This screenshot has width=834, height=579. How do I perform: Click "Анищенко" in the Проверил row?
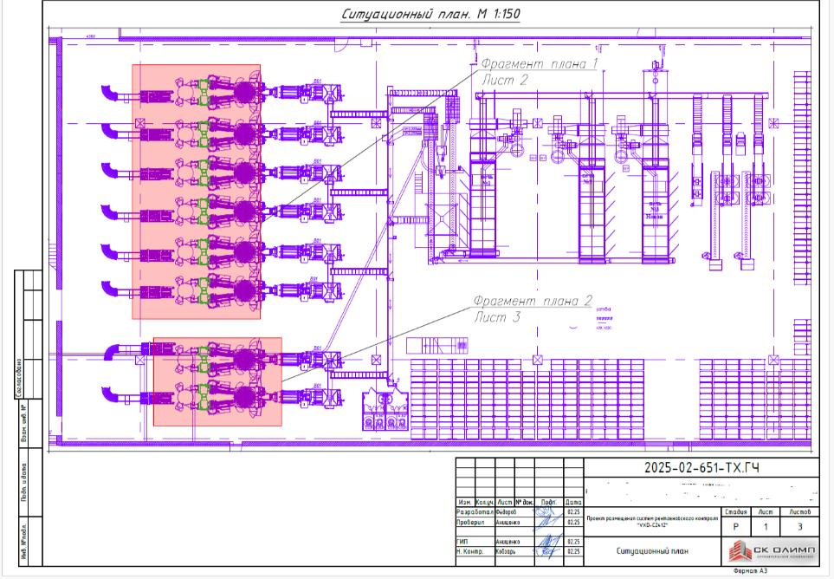pos(508,523)
